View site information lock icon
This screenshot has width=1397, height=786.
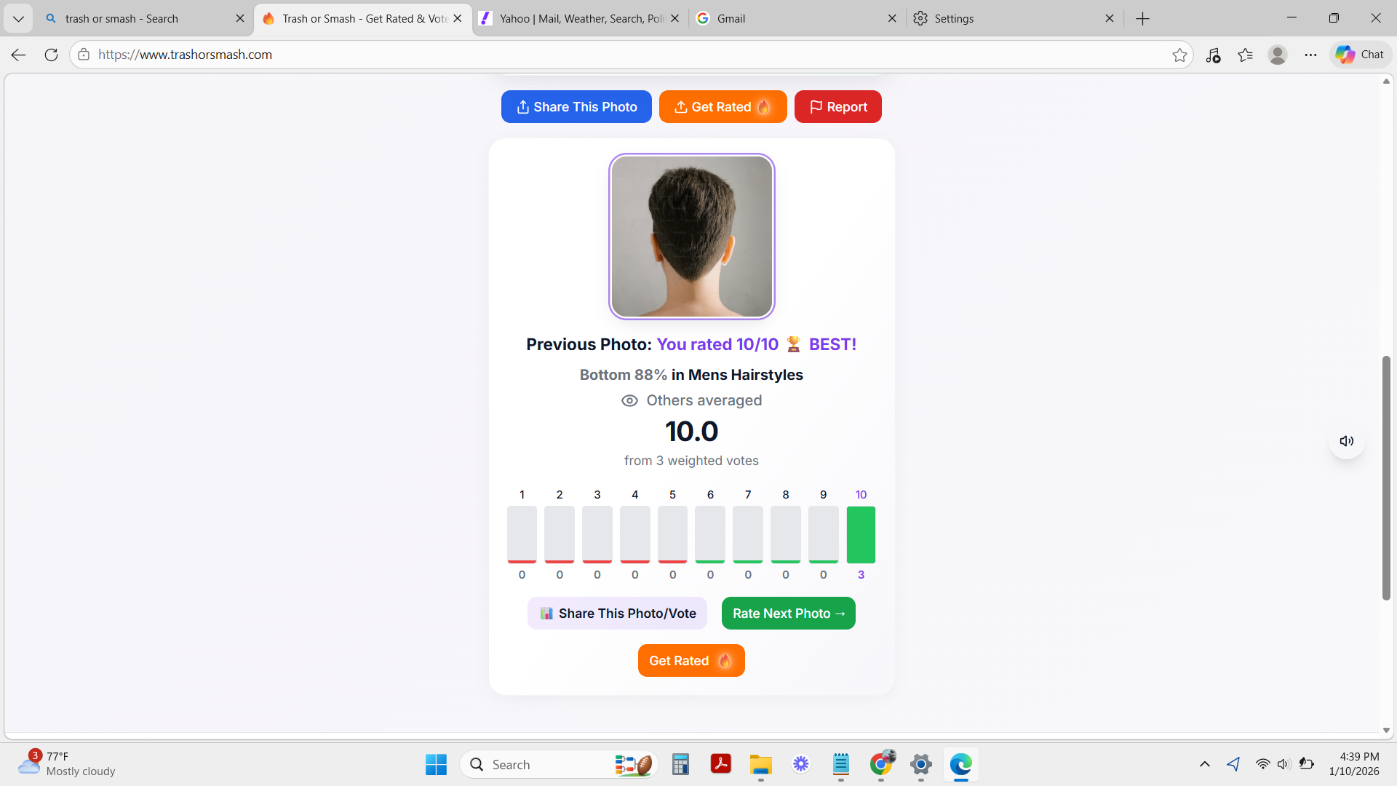coord(84,55)
